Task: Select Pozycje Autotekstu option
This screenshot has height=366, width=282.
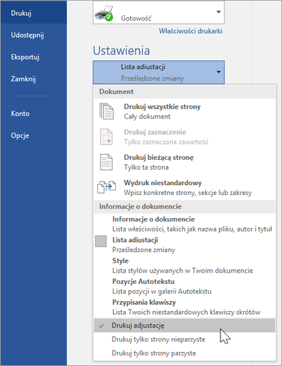Action: tap(184, 286)
